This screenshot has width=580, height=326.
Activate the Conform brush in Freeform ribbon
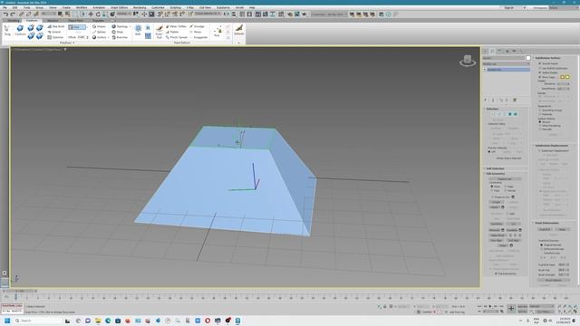point(20,31)
